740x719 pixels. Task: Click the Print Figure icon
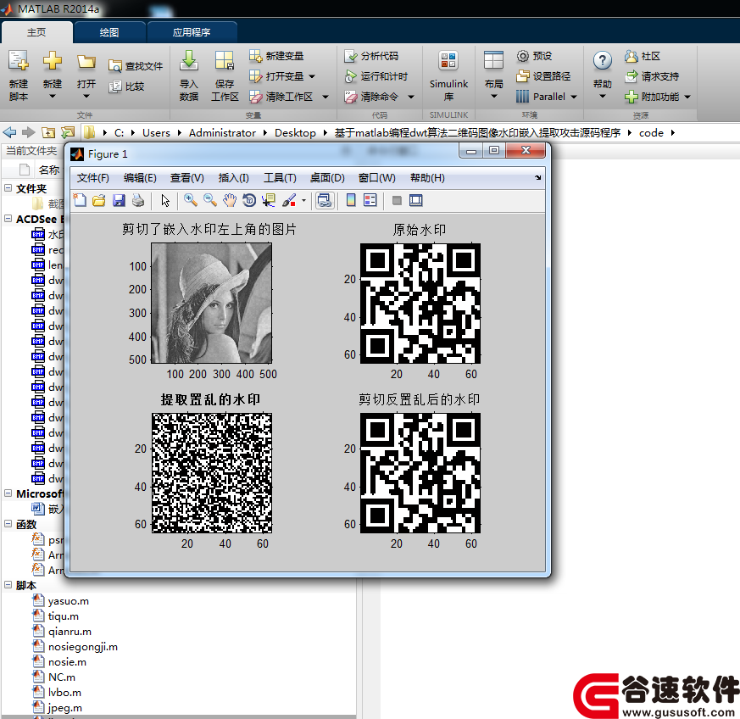(138, 200)
